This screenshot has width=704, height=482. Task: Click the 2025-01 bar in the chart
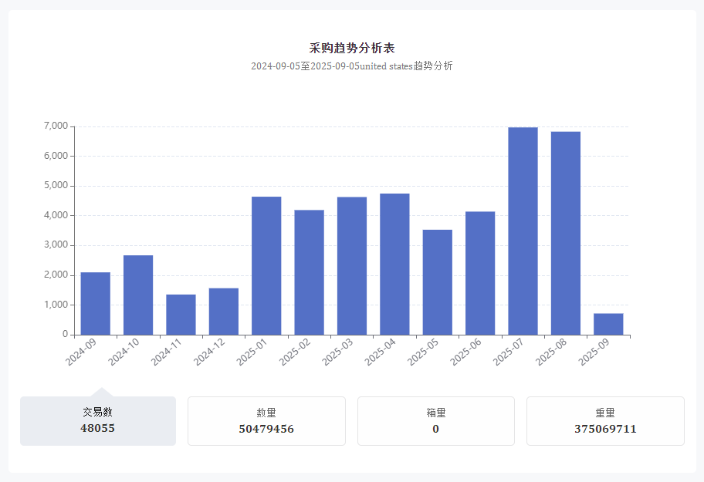[x=266, y=266]
